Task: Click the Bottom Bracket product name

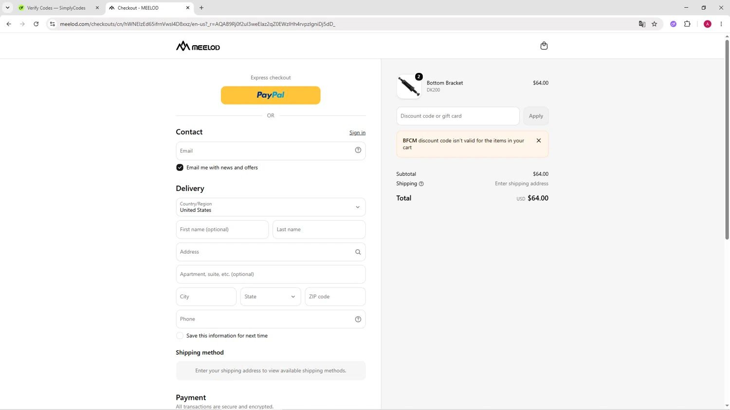Action: pos(445,83)
